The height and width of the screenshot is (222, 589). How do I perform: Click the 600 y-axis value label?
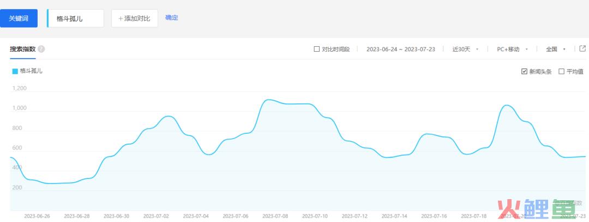pos(17,148)
